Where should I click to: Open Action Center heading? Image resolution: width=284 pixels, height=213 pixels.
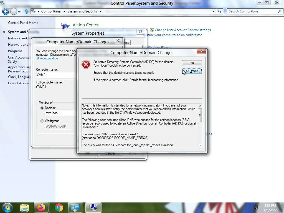point(86,25)
